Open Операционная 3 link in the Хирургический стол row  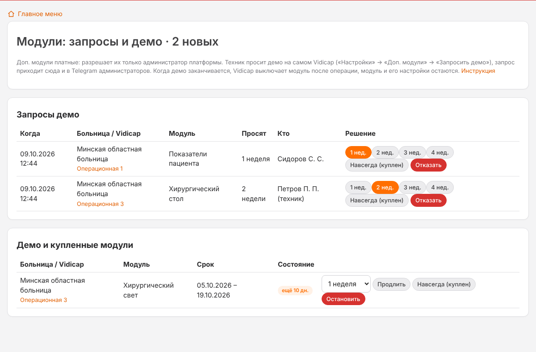tap(100, 204)
